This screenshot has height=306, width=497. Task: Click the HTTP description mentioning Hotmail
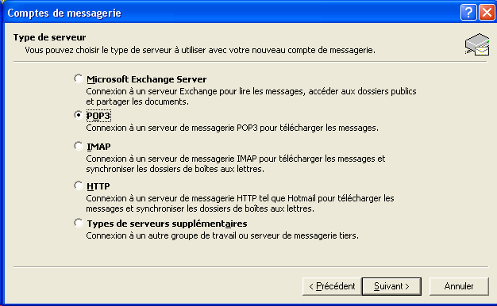point(240,204)
